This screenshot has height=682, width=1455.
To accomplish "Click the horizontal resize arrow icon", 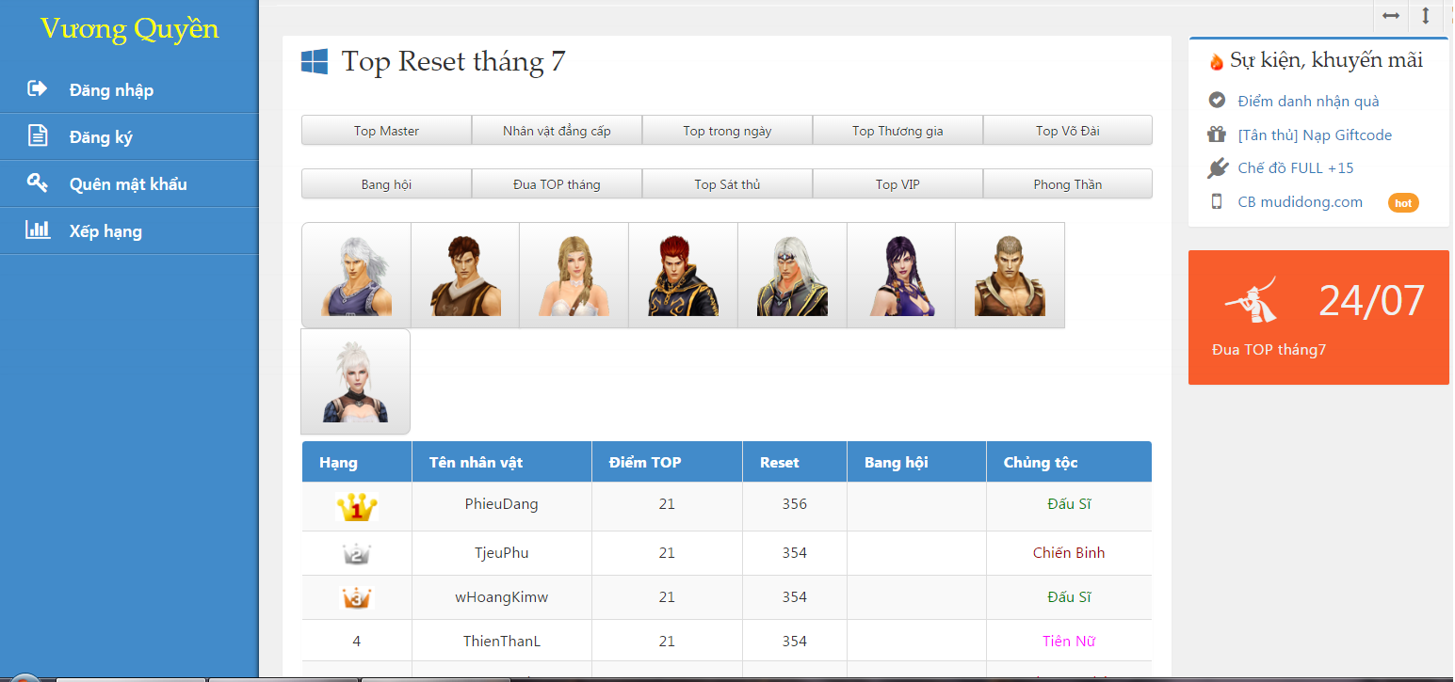I will [x=1391, y=16].
